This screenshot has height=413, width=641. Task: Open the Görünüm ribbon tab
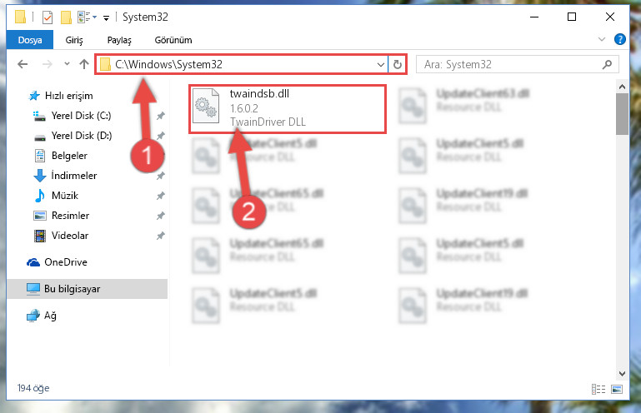[173, 40]
